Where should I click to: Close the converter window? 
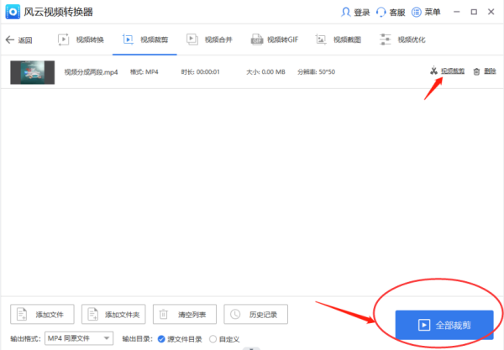click(x=491, y=12)
